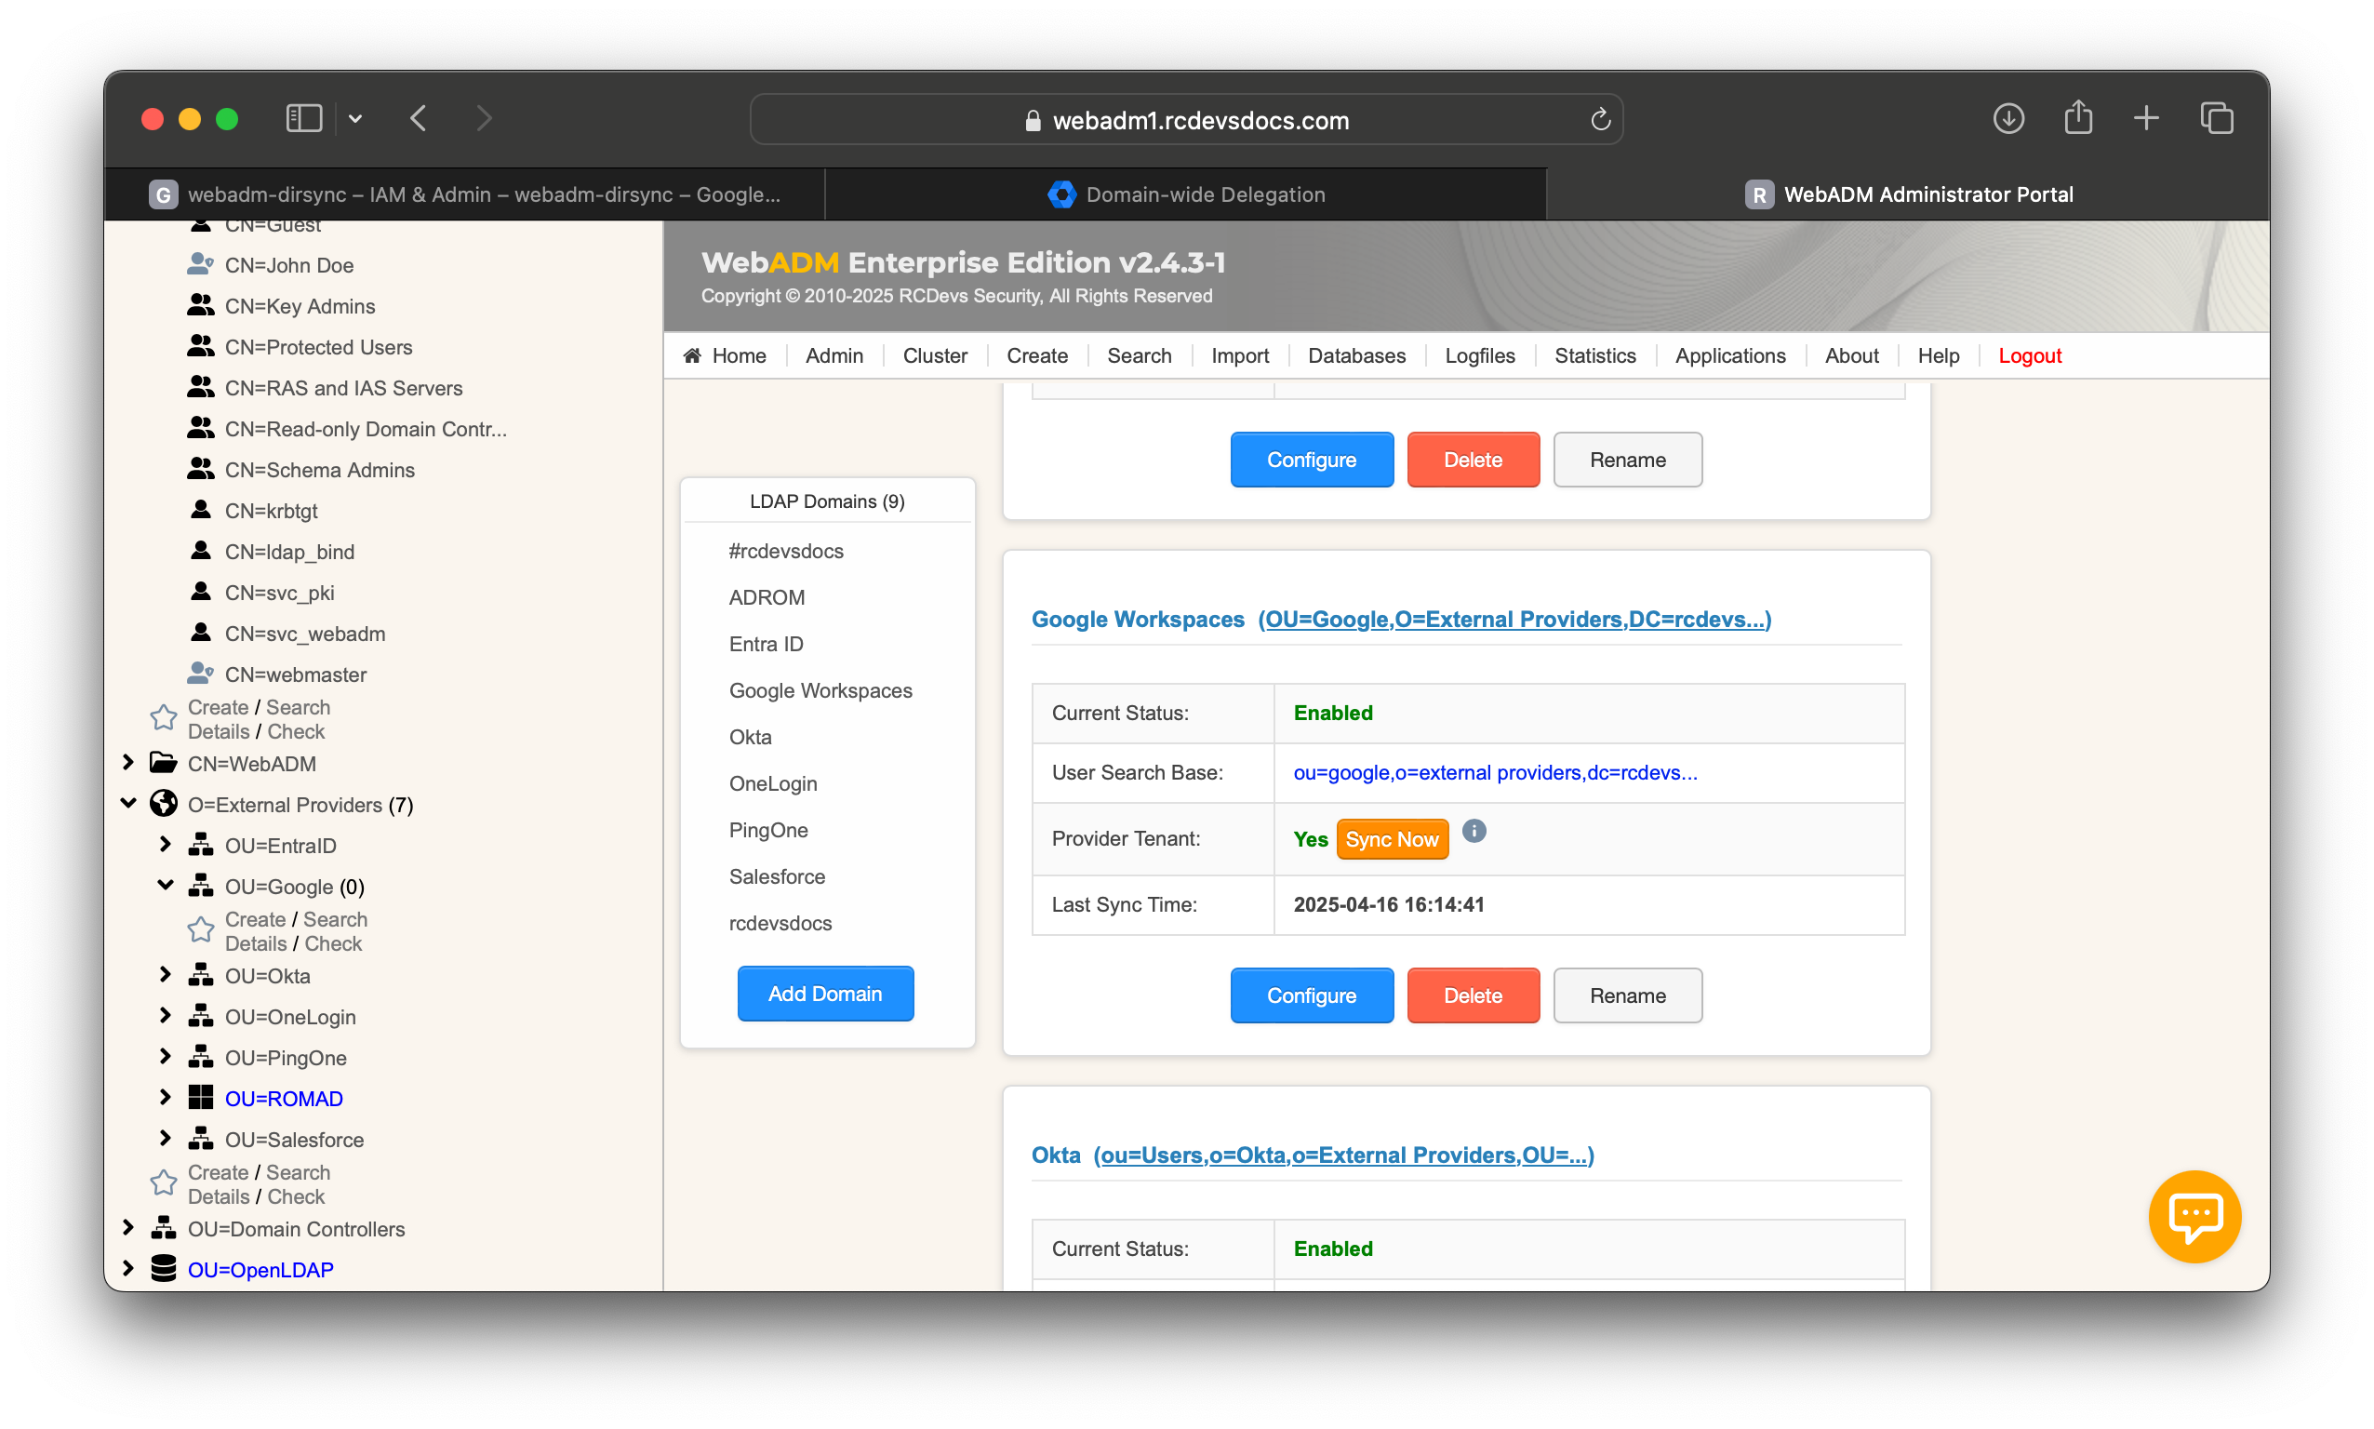Viewport: 2374px width, 1429px height.
Task: Click the OU=EntraID organization icon
Action: pos(200,845)
